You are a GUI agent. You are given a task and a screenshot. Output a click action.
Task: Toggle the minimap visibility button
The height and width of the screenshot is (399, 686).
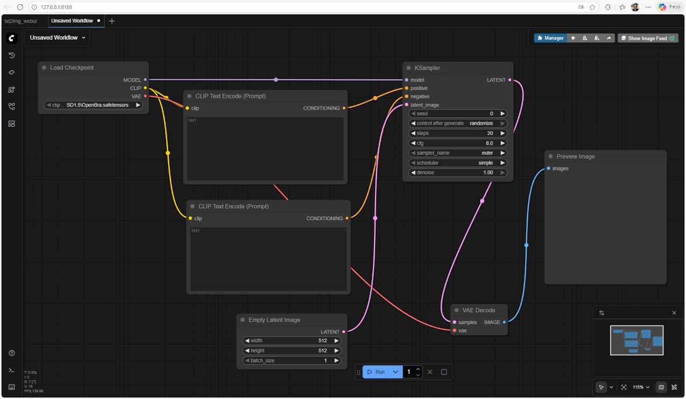tap(661, 387)
